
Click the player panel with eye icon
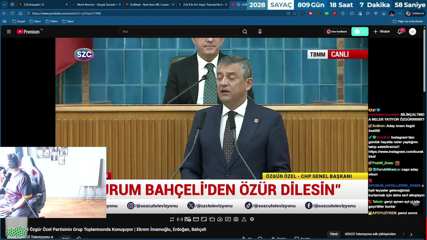pos(188,219)
